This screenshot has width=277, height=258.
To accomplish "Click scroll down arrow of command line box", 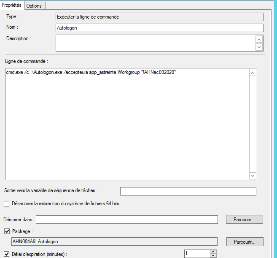I will click(253, 176).
